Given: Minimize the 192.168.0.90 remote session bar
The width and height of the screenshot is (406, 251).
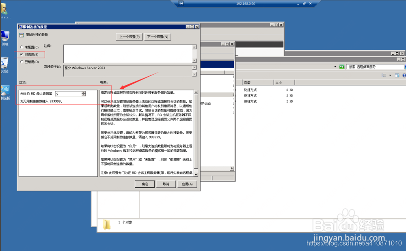Looking at the screenshot, I should click(298, 4).
